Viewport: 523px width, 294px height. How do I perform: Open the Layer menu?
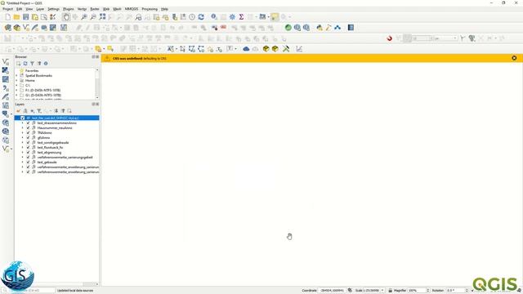(40, 9)
